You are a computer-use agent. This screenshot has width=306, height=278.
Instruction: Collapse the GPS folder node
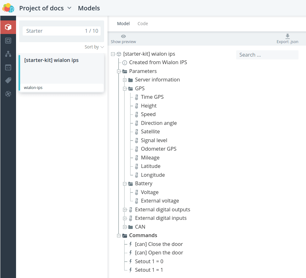pos(125,89)
